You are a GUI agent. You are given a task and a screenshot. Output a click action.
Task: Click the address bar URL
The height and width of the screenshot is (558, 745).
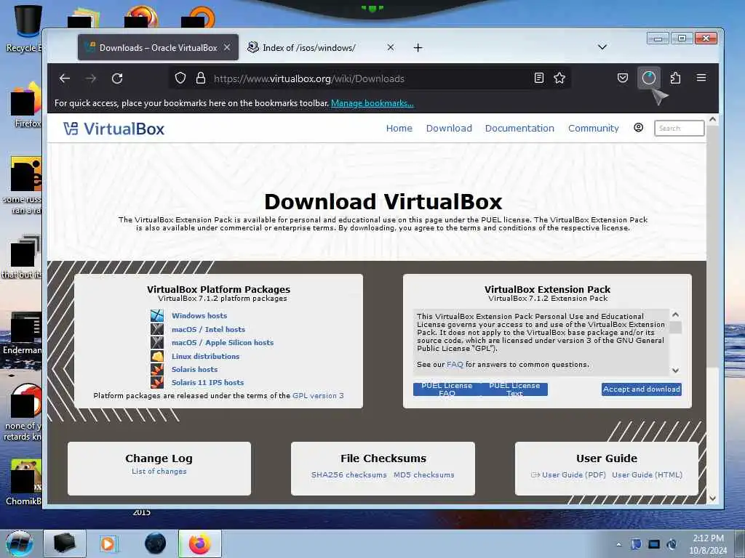point(308,78)
